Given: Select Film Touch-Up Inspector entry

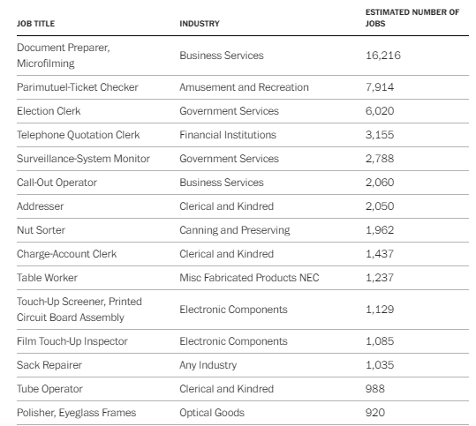Looking at the screenshot, I should [72, 341].
